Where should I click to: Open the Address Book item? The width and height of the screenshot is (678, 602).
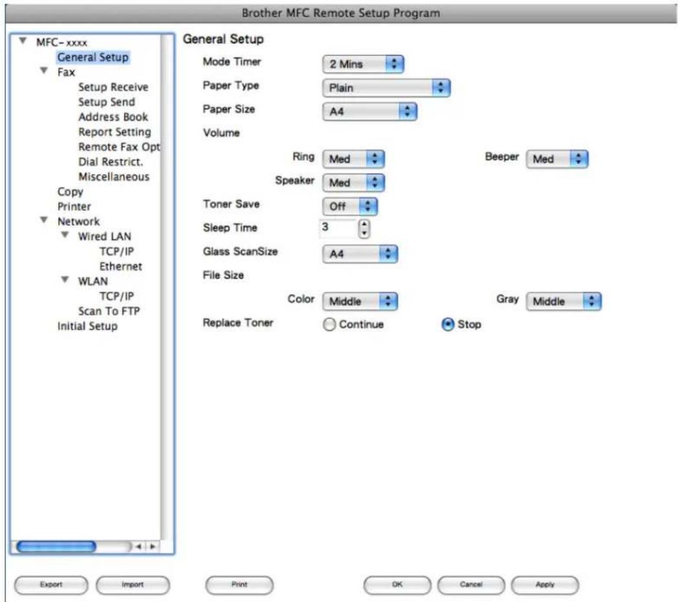pyautogui.click(x=113, y=117)
